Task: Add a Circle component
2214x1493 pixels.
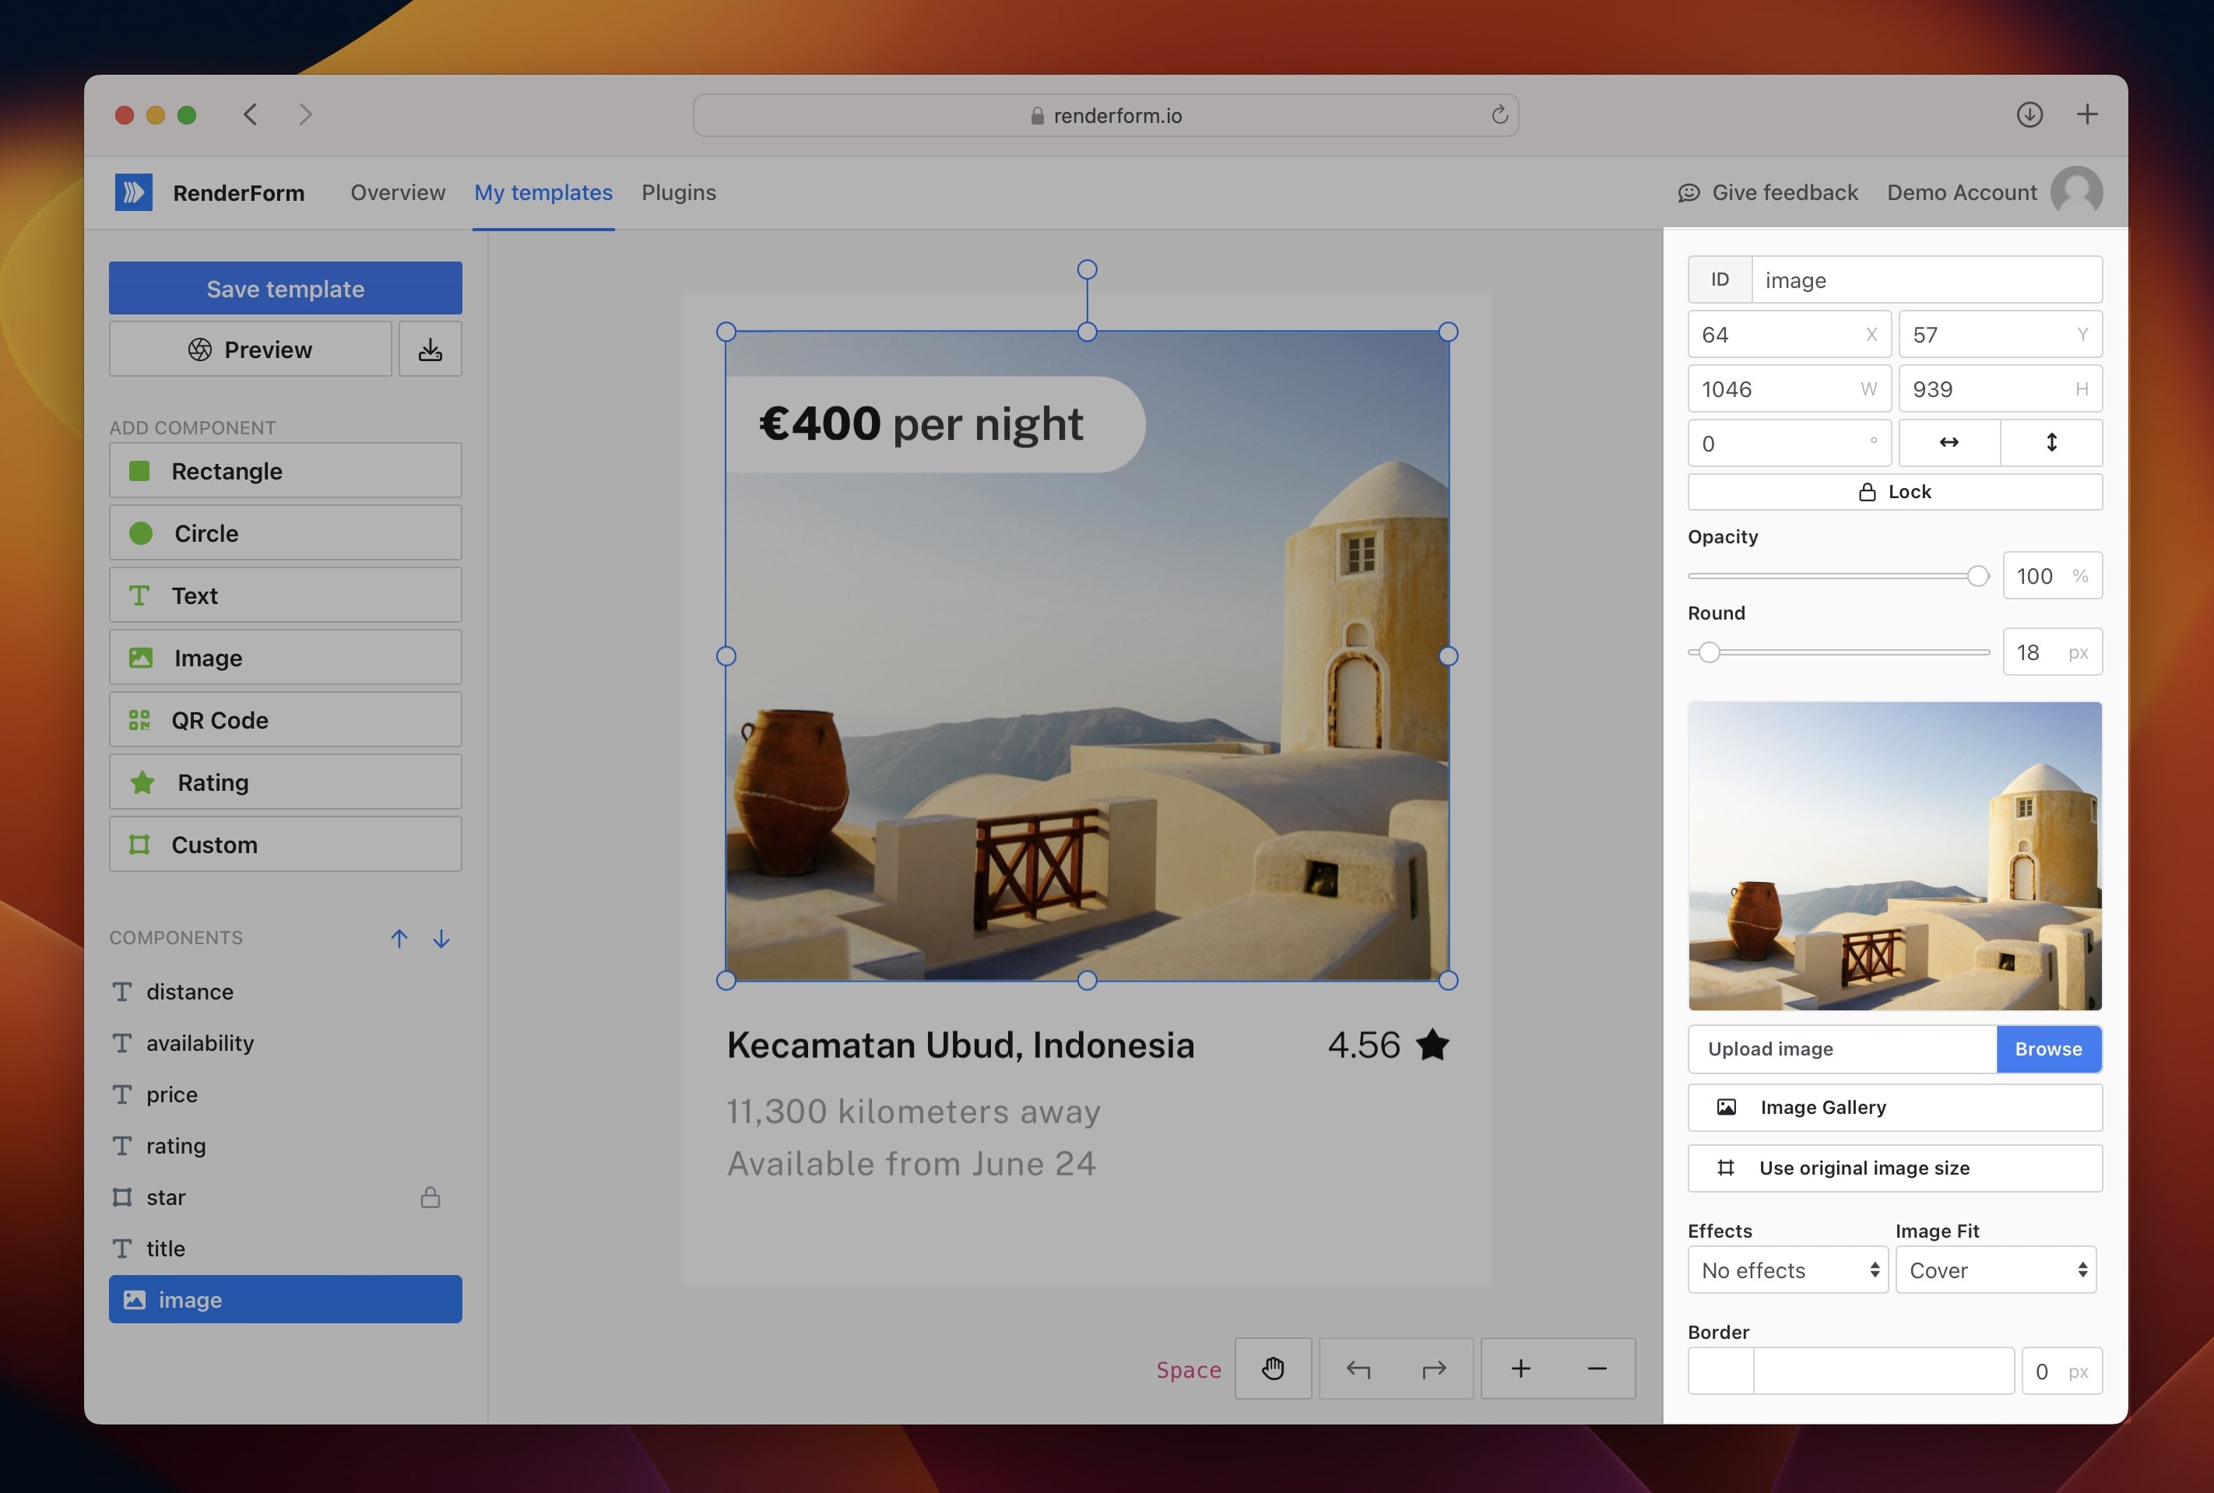Action: tap(286, 532)
